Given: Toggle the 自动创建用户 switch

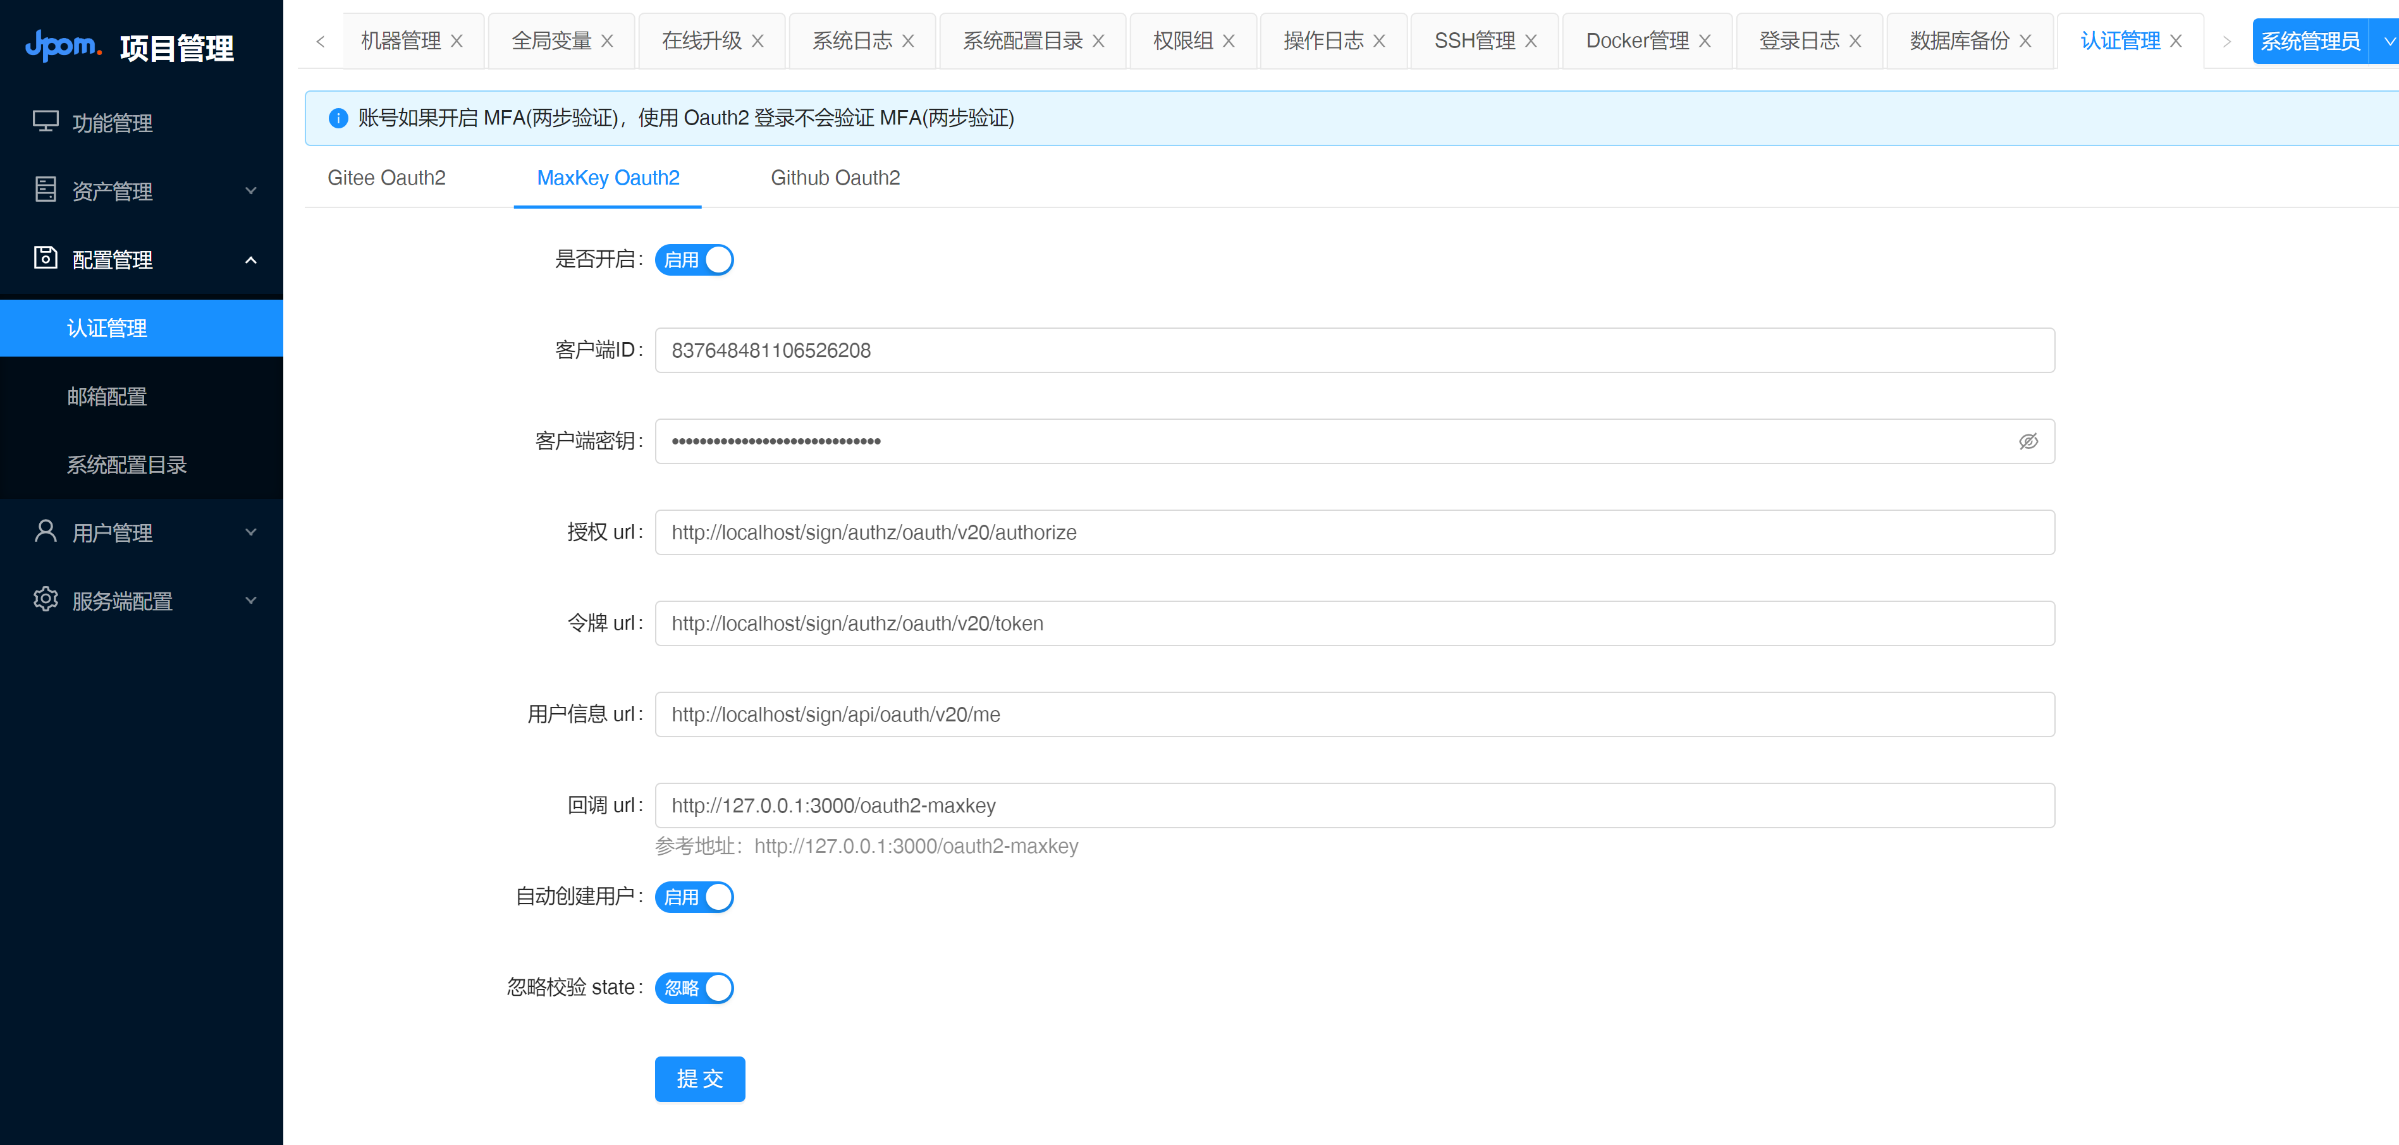Looking at the screenshot, I should 694,897.
